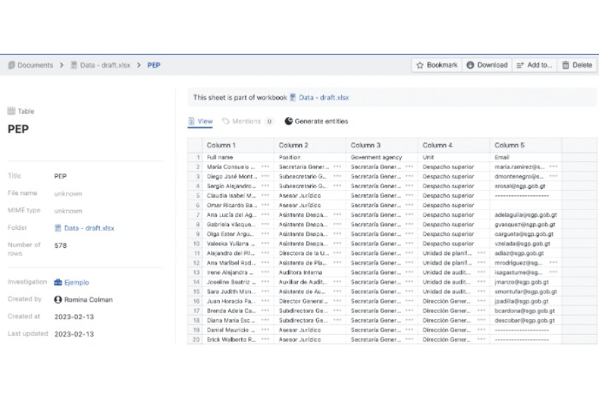Click the Download arrow icon
Screen dimensions: 599x399
coord(471,65)
